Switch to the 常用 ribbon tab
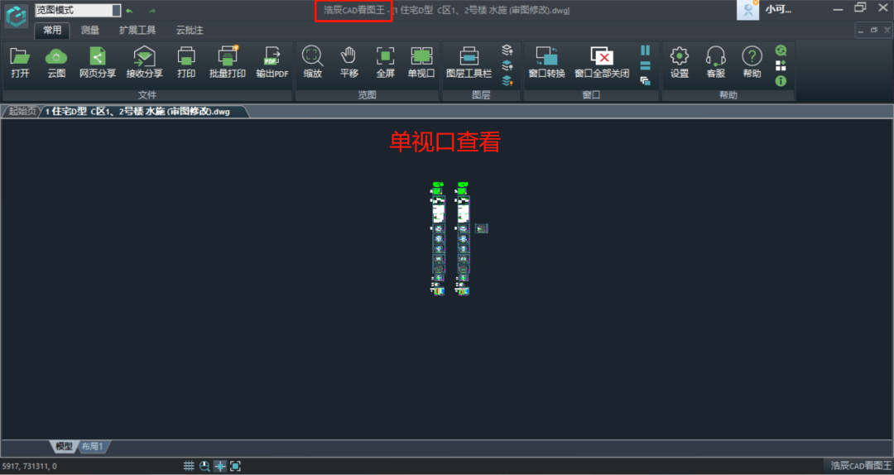This screenshot has height=475, width=894. tap(52, 31)
